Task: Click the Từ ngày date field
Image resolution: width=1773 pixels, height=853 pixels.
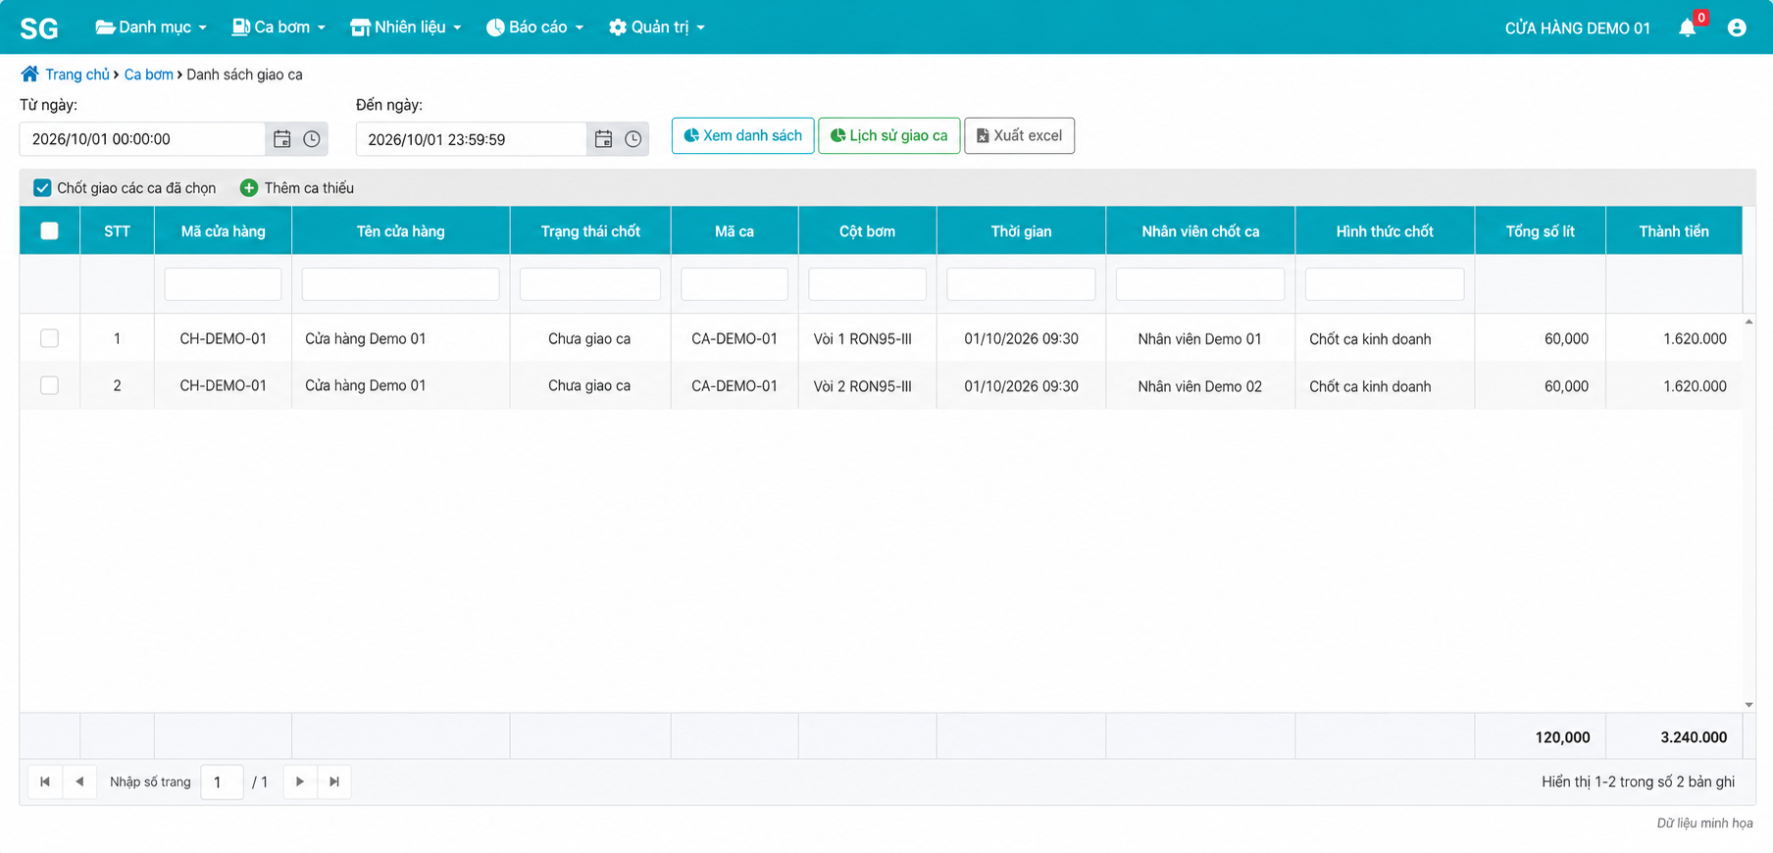Action: pos(142,139)
